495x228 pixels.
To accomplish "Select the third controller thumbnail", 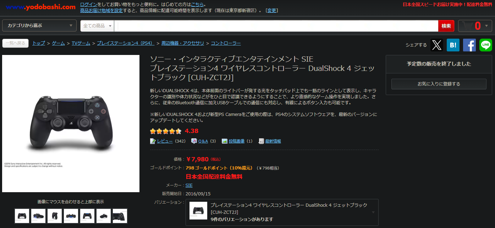I will pos(55,216).
